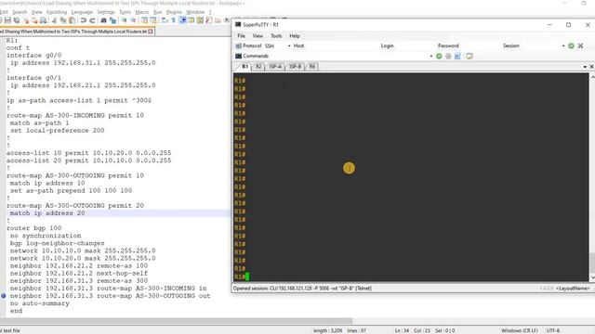Open the File menu in SuperPuTTY
The height and width of the screenshot is (334, 595).
click(x=241, y=36)
